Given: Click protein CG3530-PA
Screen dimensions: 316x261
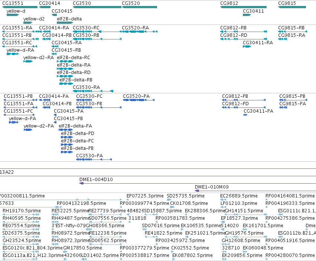Looking at the screenshot, I should click(94, 159).
